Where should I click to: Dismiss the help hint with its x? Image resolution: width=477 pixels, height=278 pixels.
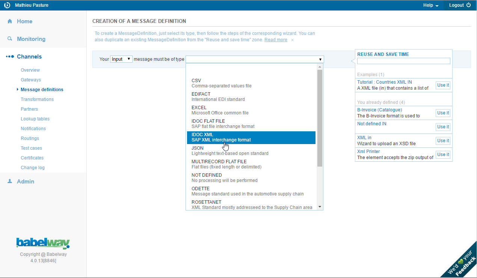point(292,40)
